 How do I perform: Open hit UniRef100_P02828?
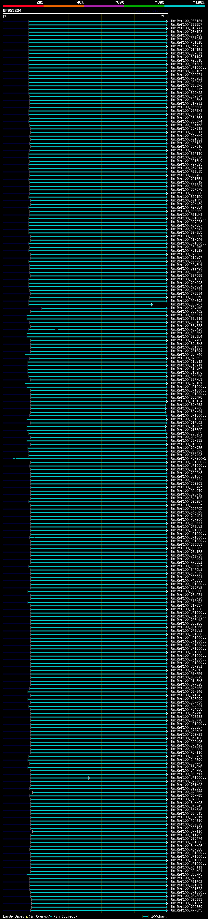click(186, 824)
